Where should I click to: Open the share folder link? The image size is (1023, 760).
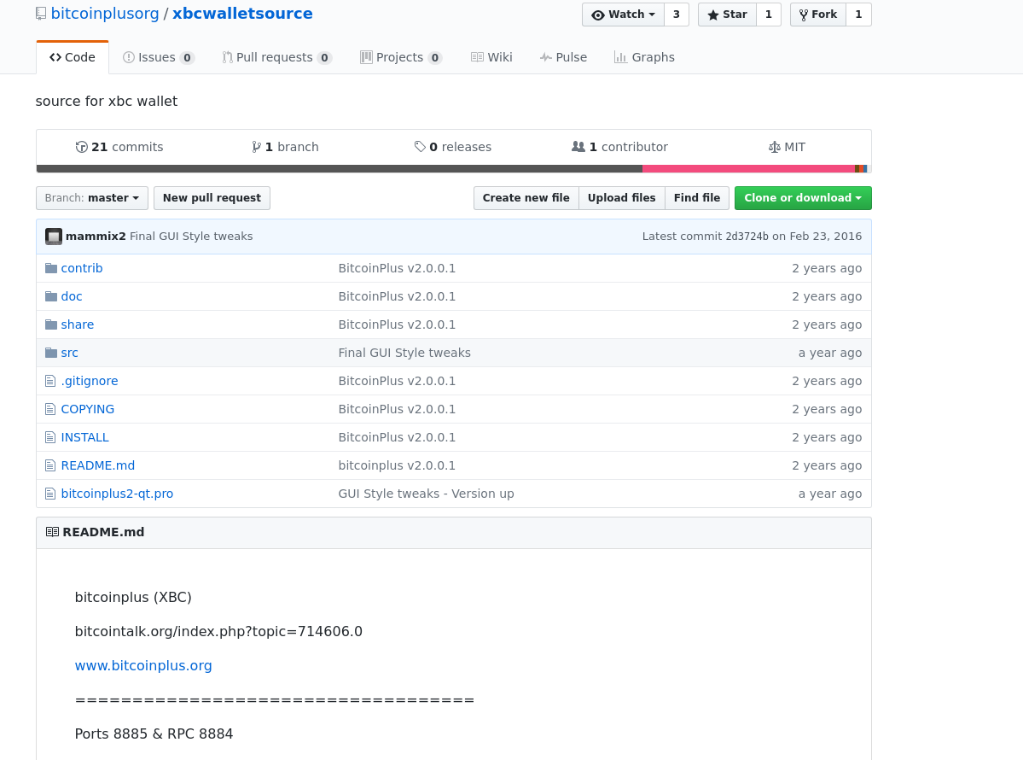pyautogui.click(x=78, y=324)
